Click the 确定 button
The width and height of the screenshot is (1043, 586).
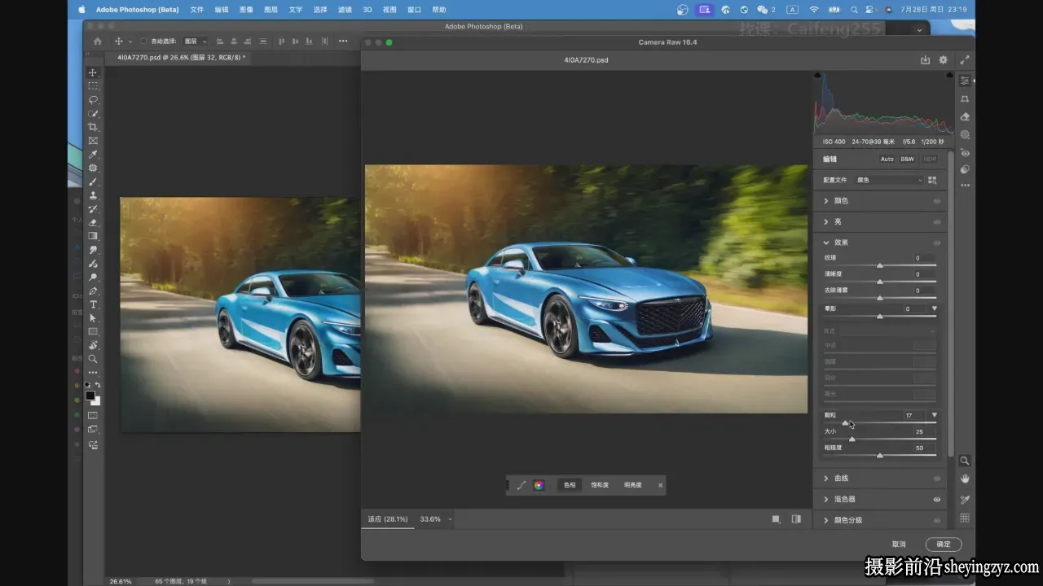coord(944,544)
